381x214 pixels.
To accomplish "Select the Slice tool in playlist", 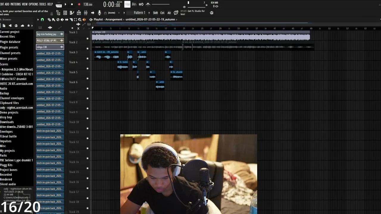I will [x=71, y=20].
